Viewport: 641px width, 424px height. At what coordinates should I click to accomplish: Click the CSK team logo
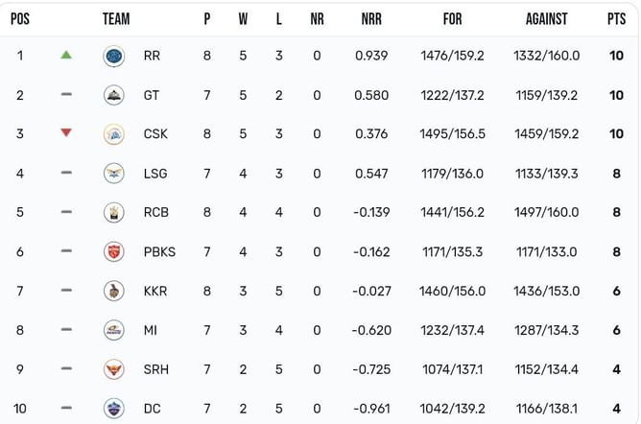click(113, 134)
